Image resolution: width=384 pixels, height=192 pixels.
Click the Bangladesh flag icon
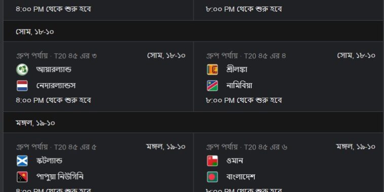[212, 177]
